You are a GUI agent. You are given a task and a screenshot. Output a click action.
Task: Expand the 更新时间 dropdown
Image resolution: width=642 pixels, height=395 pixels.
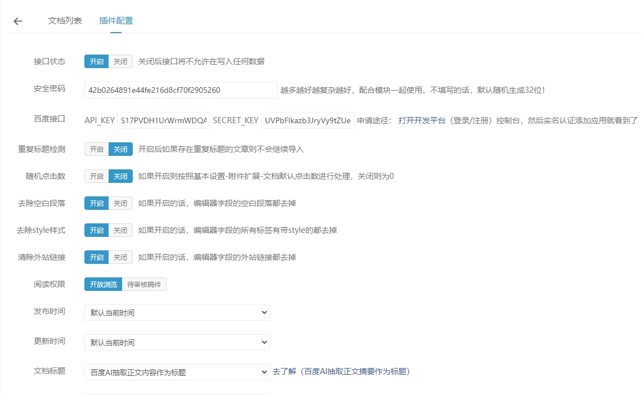coord(177,342)
